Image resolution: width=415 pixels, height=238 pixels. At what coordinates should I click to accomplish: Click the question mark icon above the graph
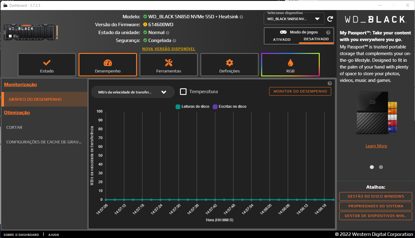(x=329, y=83)
